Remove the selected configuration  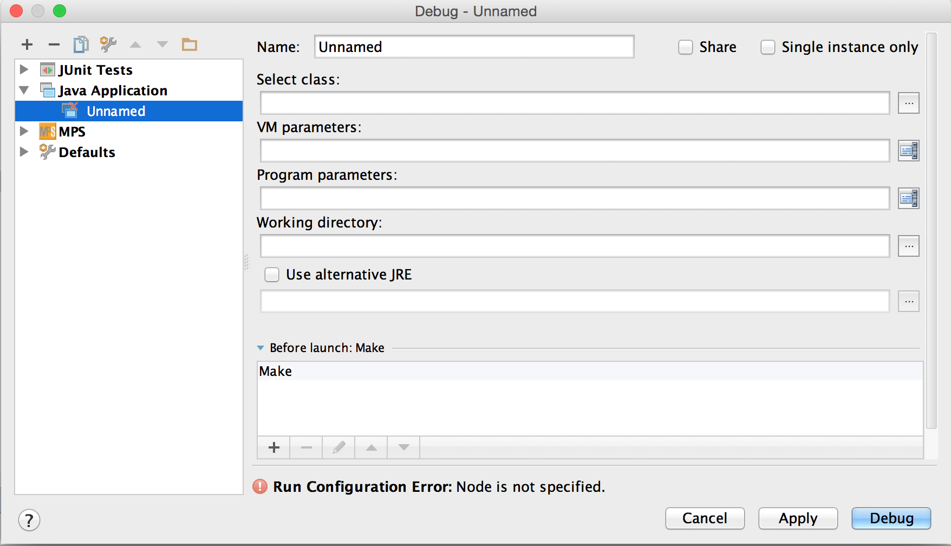click(54, 45)
